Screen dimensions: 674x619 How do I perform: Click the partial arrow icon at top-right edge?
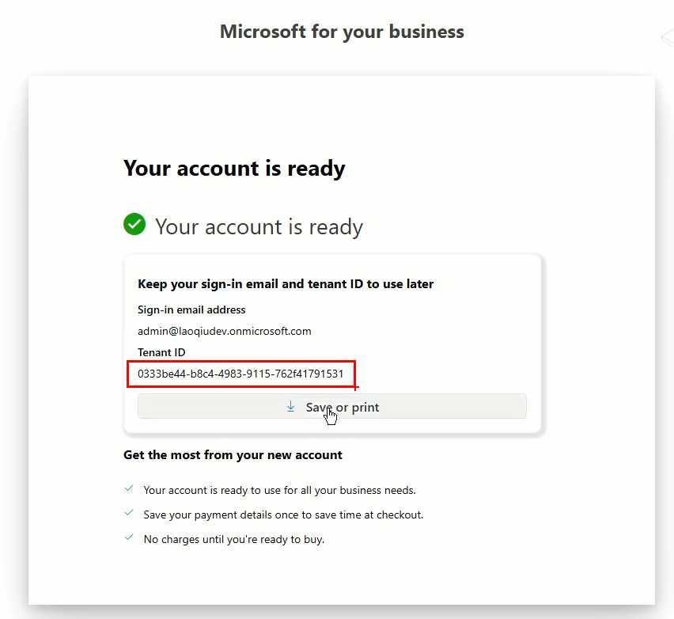coord(667,38)
